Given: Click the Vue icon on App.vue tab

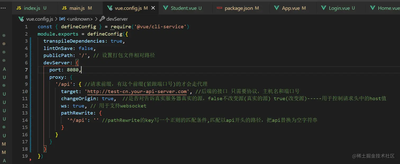Looking at the screenshot, I should coord(277,8).
